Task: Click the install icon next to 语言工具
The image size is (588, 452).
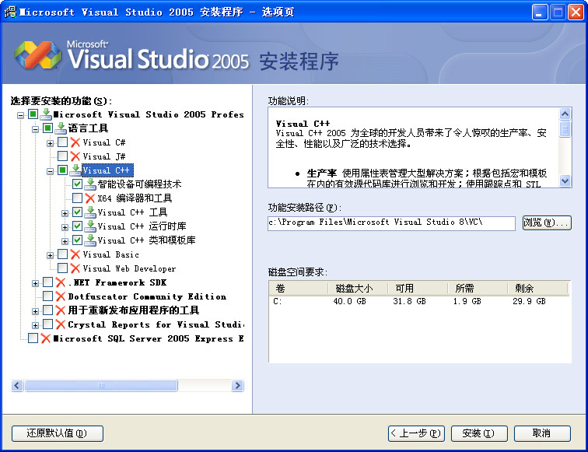Action: (x=61, y=128)
